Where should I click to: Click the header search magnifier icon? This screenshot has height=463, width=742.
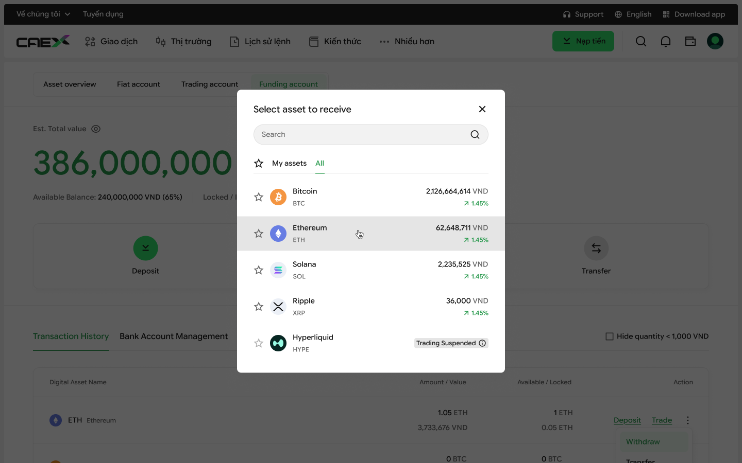tap(641, 41)
